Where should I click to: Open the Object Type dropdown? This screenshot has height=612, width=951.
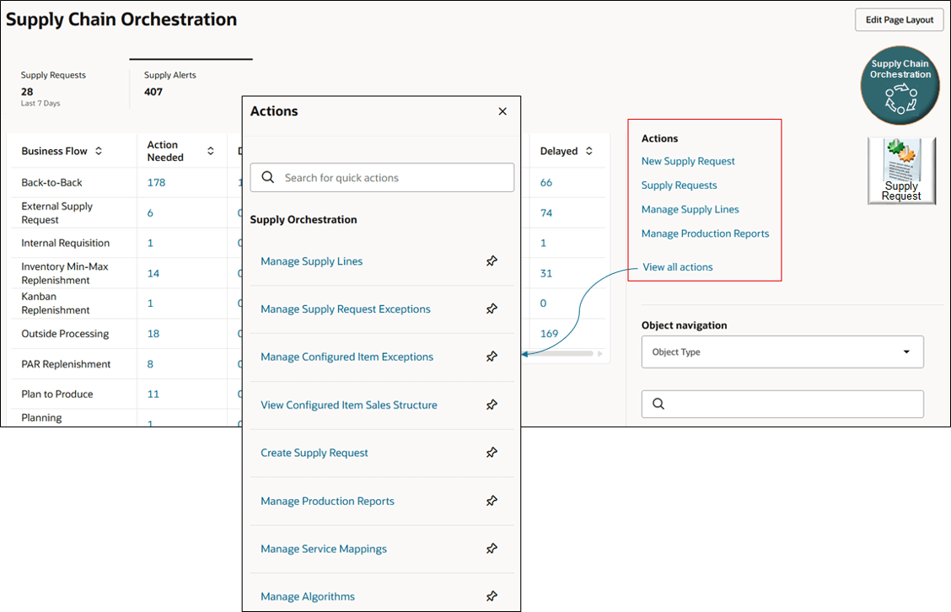[906, 352]
